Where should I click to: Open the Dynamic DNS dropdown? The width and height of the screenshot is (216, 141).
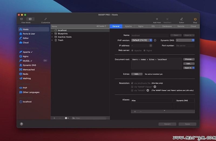185,40
